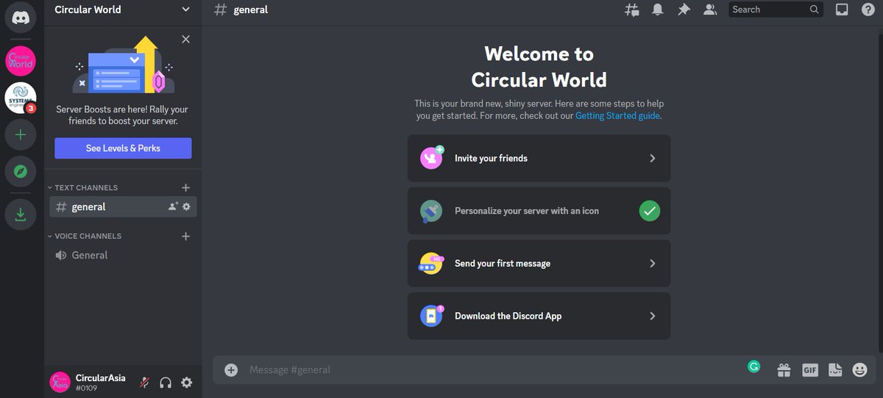Open notification settings bell
Viewport: 883px width, 398px height.
[x=658, y=10]
